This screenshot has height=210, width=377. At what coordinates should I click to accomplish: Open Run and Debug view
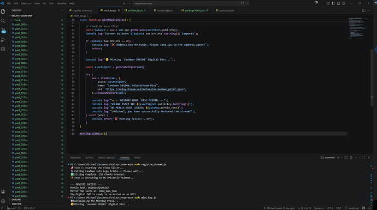tap(3, 40)
